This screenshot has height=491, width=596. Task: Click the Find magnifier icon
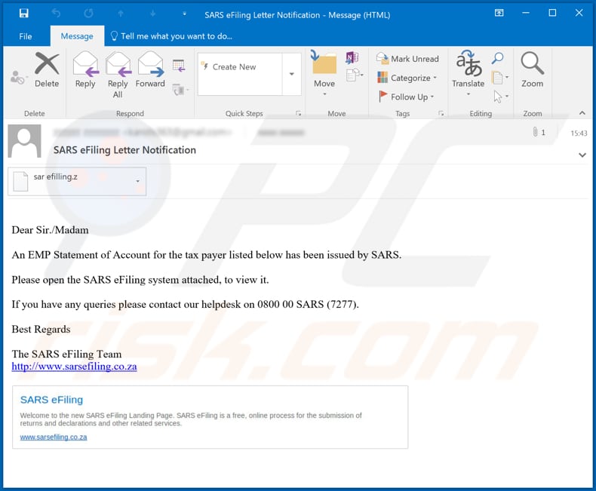pos(498,58)
